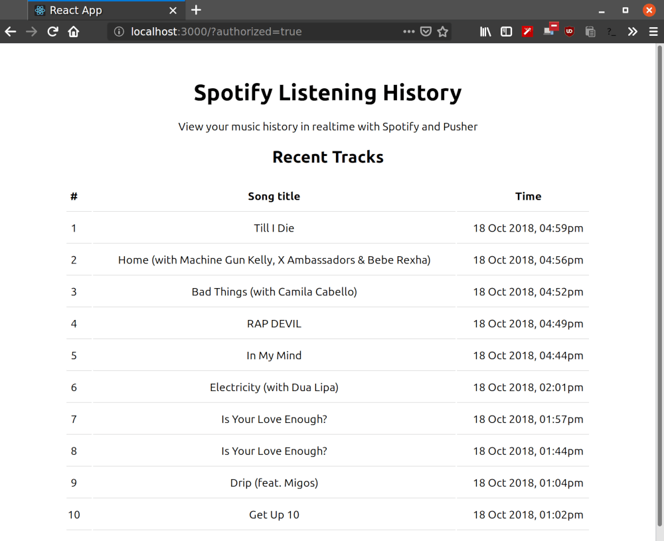This screenshot has height=541, width=664.
Task: Close the browser window
Action: (x=649, y=10)
